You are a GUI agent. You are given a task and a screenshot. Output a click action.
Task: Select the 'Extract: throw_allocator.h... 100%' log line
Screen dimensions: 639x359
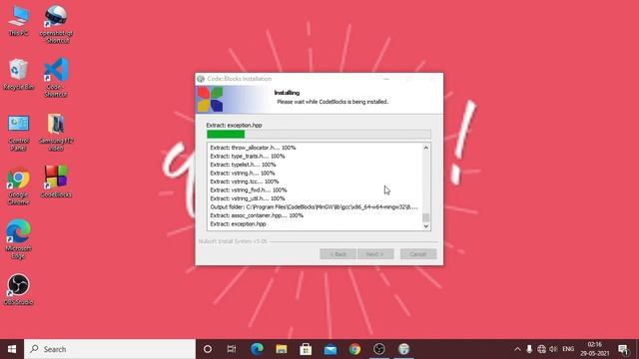253,148
